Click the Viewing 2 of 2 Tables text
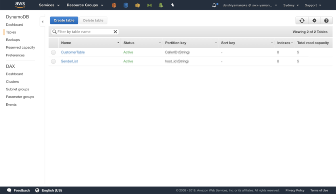This screenshot has width=336, height=194. [310, 32]
